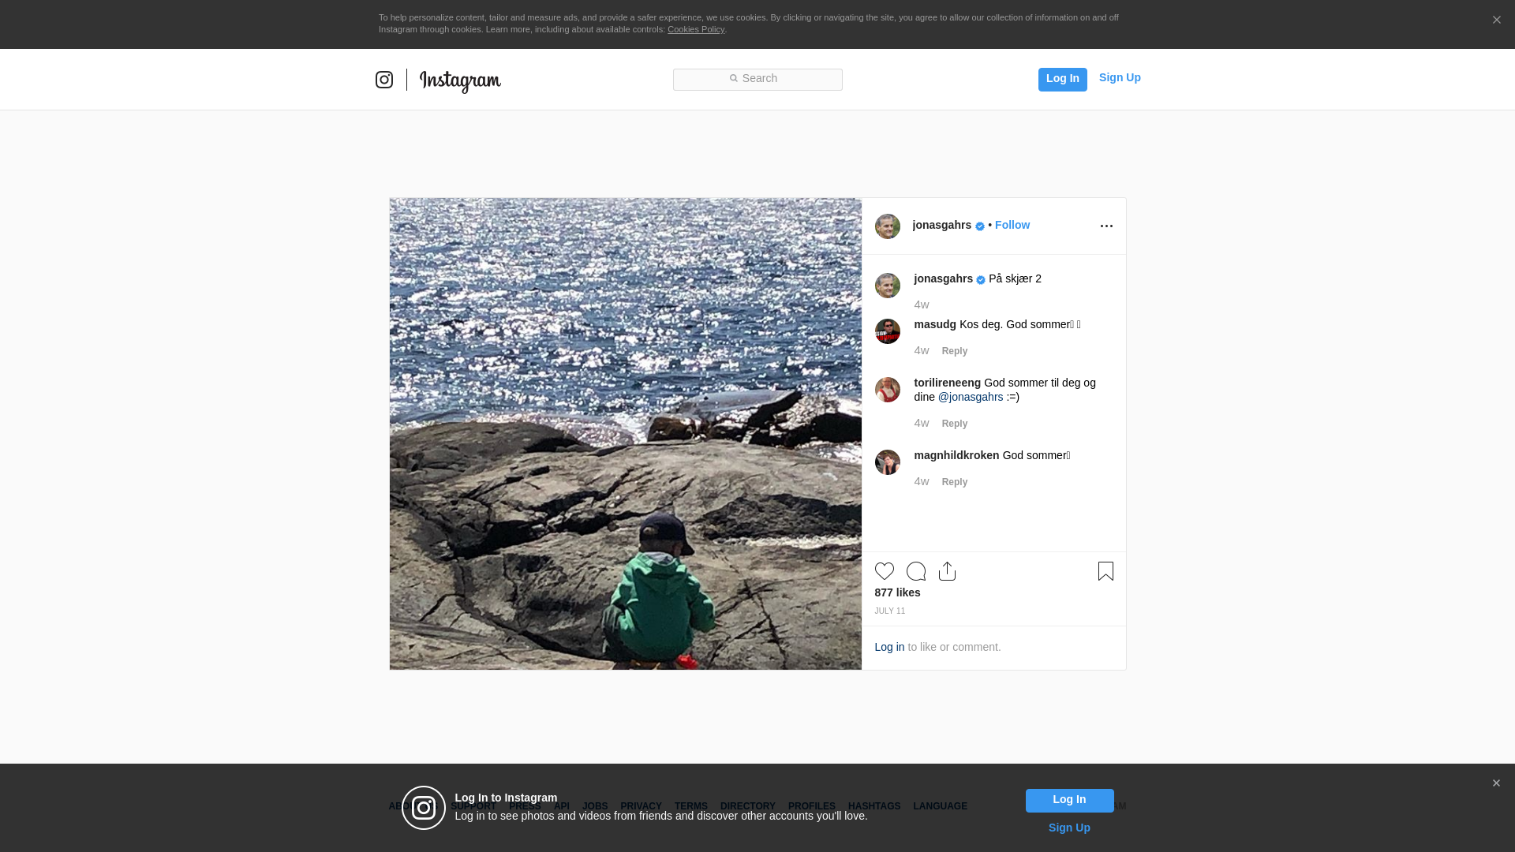This screenshot has height=852, width=1515.
Task: Reply to magnhildkroken's comment
Action: (x=954, y=482)
